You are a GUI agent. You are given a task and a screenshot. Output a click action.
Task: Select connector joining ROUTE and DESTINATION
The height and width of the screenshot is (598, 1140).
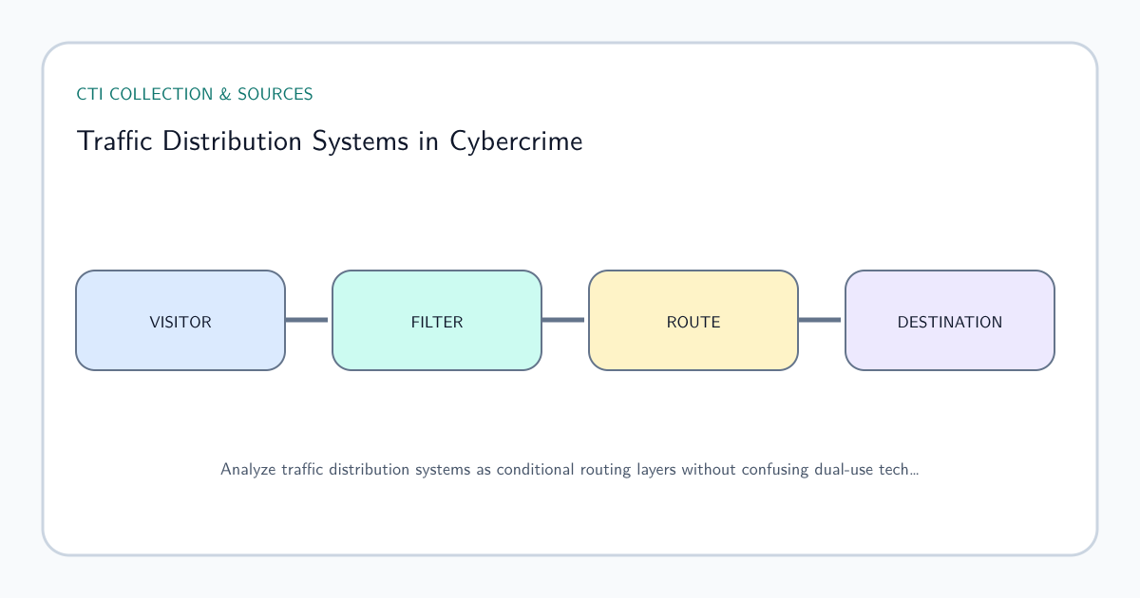tap(820, 320)
